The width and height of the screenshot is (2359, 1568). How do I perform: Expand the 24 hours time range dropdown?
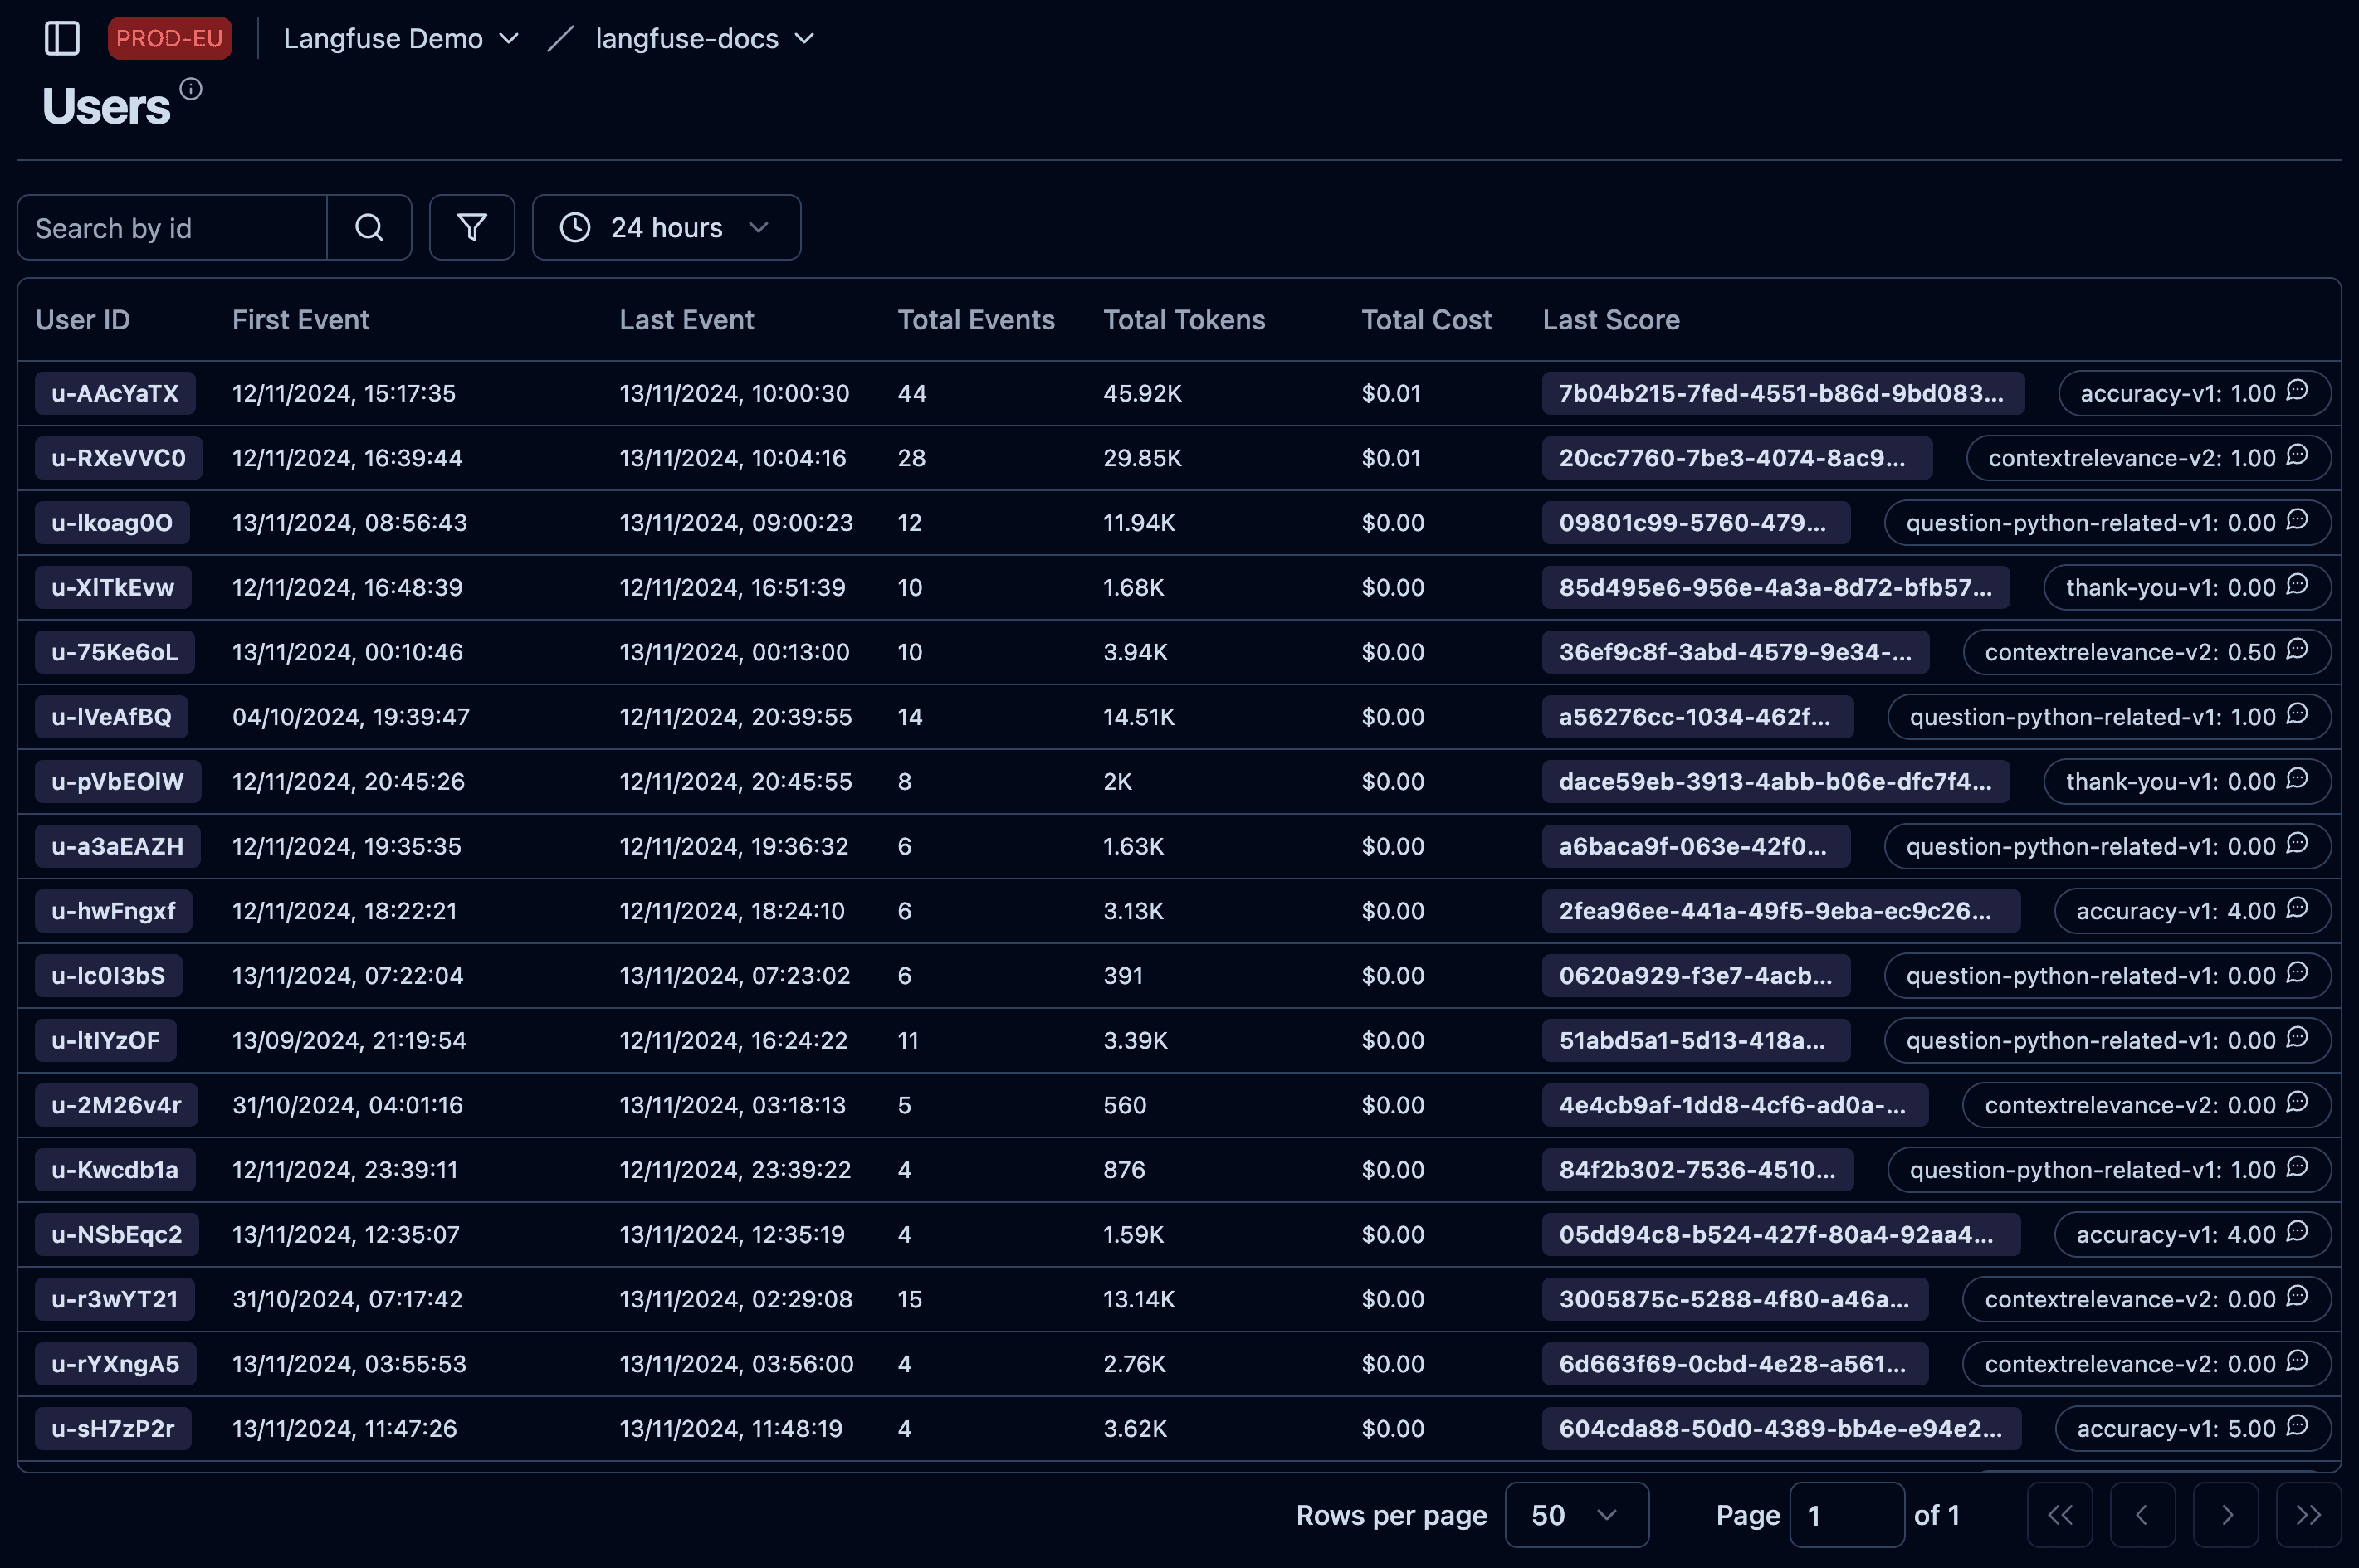pyautogui.click(x=667, y=226)
